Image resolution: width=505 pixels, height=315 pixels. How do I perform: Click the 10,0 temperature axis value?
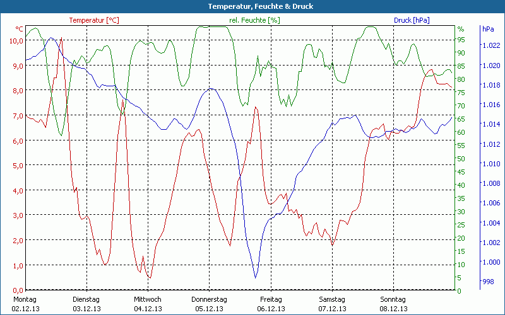pyautogui.click(x=16, y=40)
